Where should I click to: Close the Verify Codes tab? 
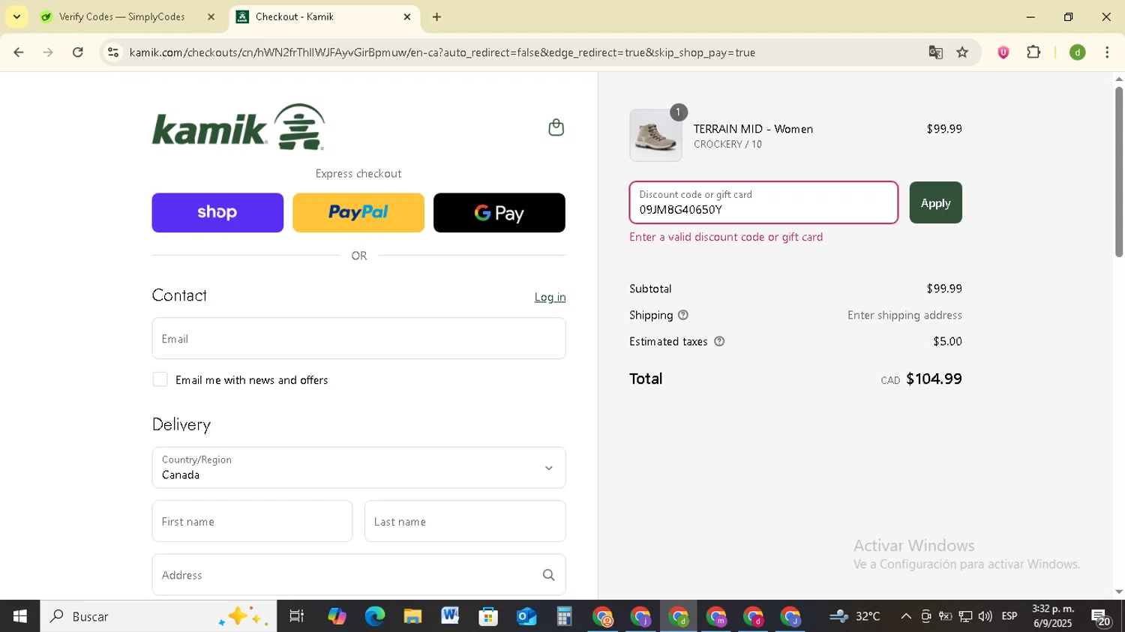[x=211, y=16]
